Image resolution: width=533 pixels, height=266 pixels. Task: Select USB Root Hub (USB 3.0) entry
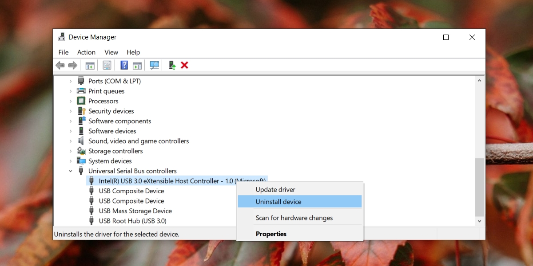tap(132, 221)
